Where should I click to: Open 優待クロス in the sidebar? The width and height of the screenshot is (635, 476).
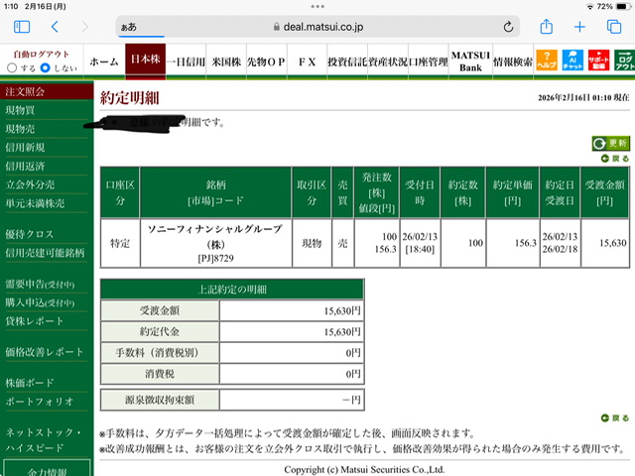29,234
